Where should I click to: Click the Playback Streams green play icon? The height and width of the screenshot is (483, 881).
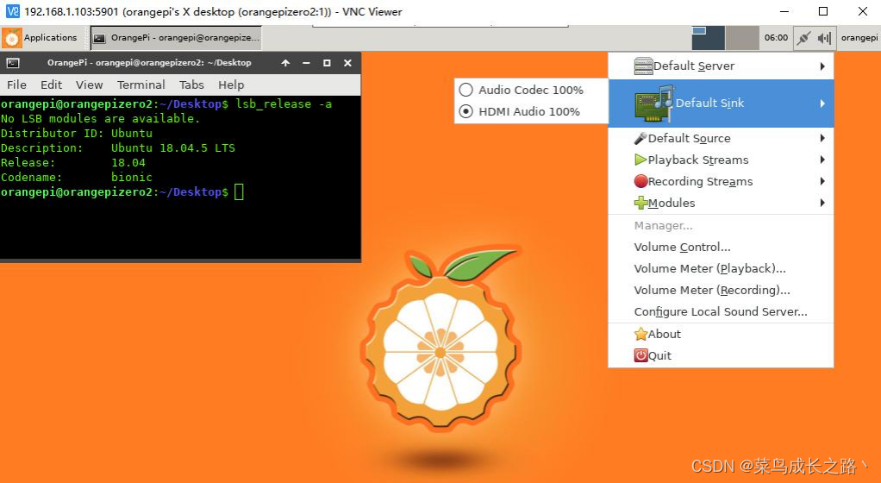[640, 160]
